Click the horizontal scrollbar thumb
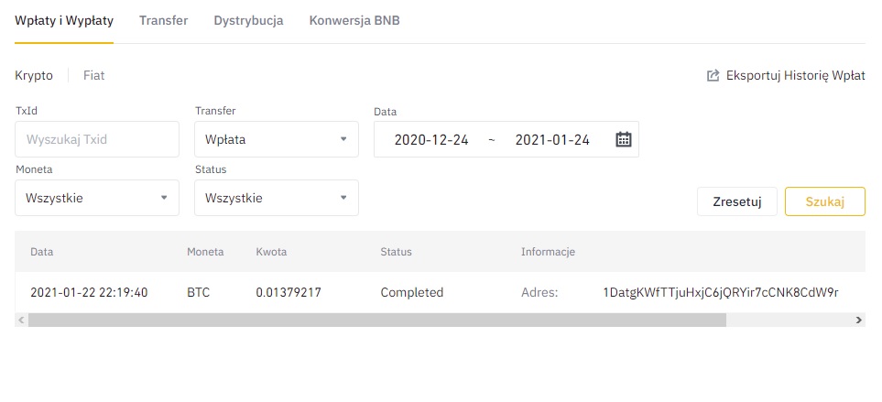The height and width of the screenshot is (402, 882). (377, 320)
